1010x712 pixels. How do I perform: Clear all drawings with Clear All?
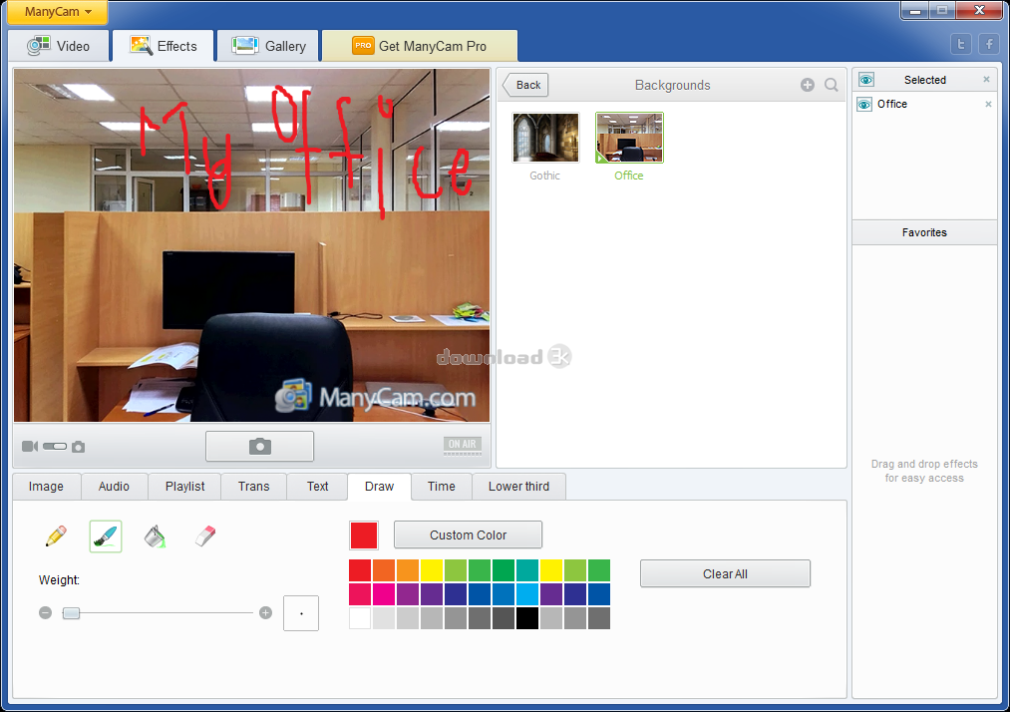tap(725, 573)
